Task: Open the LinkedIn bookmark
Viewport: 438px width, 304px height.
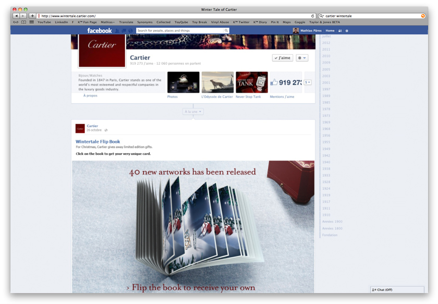Action: tap(62, 22)
